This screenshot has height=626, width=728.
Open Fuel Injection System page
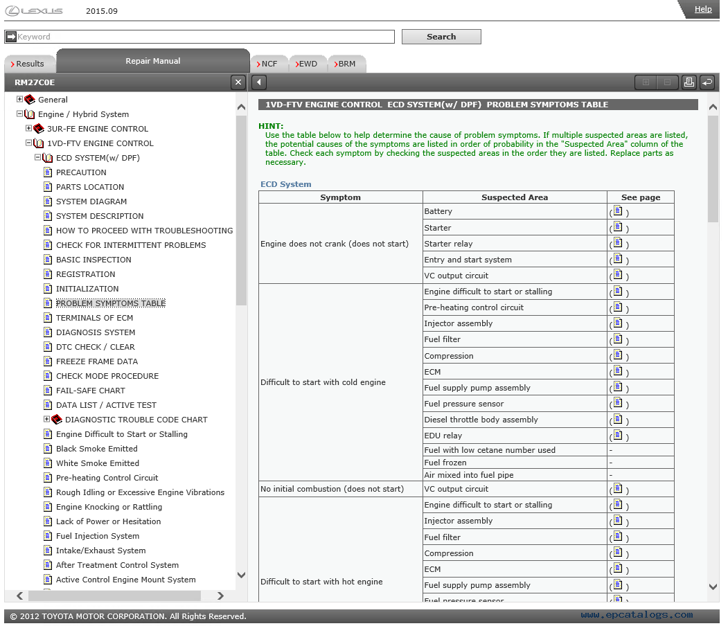pos(98,536)
